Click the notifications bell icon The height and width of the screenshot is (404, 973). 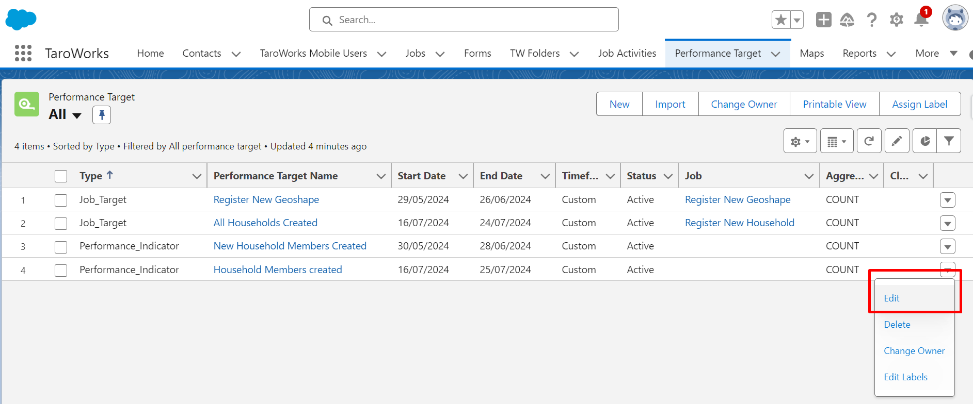(921, 20)
